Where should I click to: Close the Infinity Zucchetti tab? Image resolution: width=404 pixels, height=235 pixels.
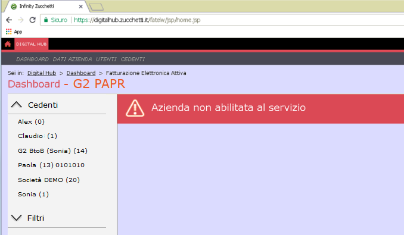tap(80, 7)
